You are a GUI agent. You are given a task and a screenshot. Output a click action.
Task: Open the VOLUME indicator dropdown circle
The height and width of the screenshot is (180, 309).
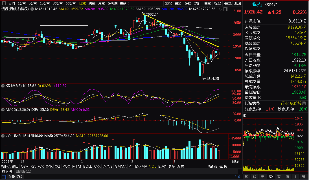pos(3,136)
